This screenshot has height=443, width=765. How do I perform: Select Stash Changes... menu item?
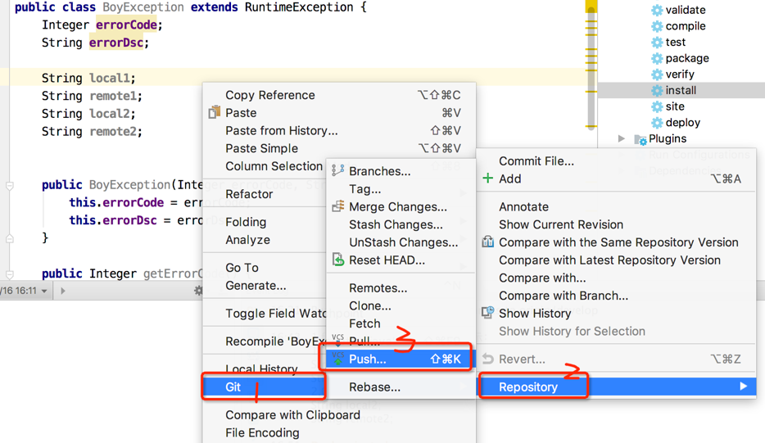(396, 224)
